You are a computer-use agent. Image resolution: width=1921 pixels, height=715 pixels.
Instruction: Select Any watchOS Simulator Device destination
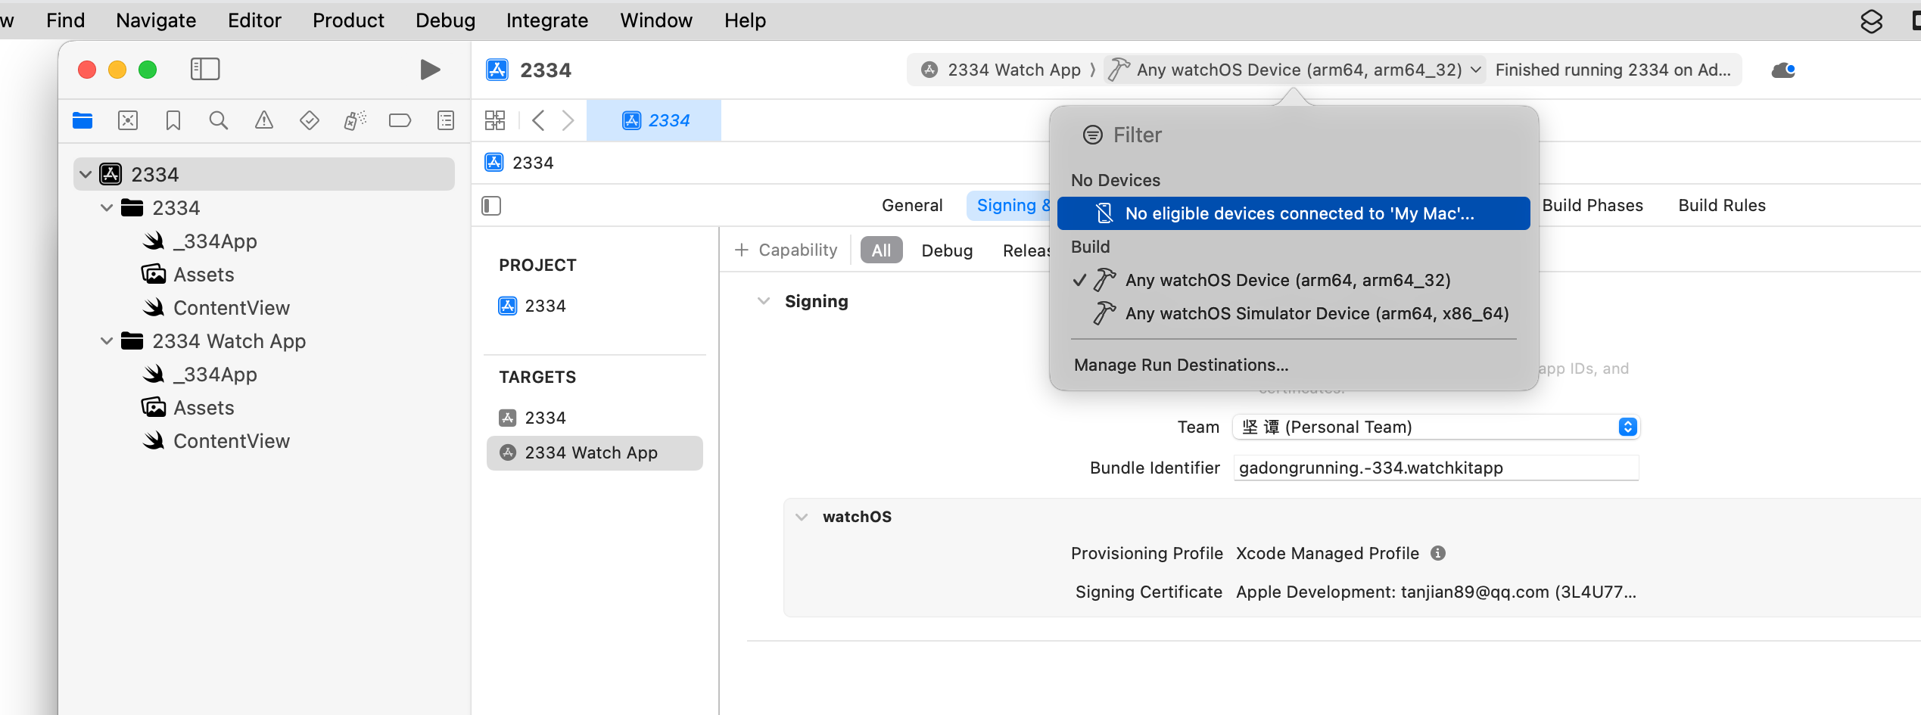click(x=1294, y=313)
